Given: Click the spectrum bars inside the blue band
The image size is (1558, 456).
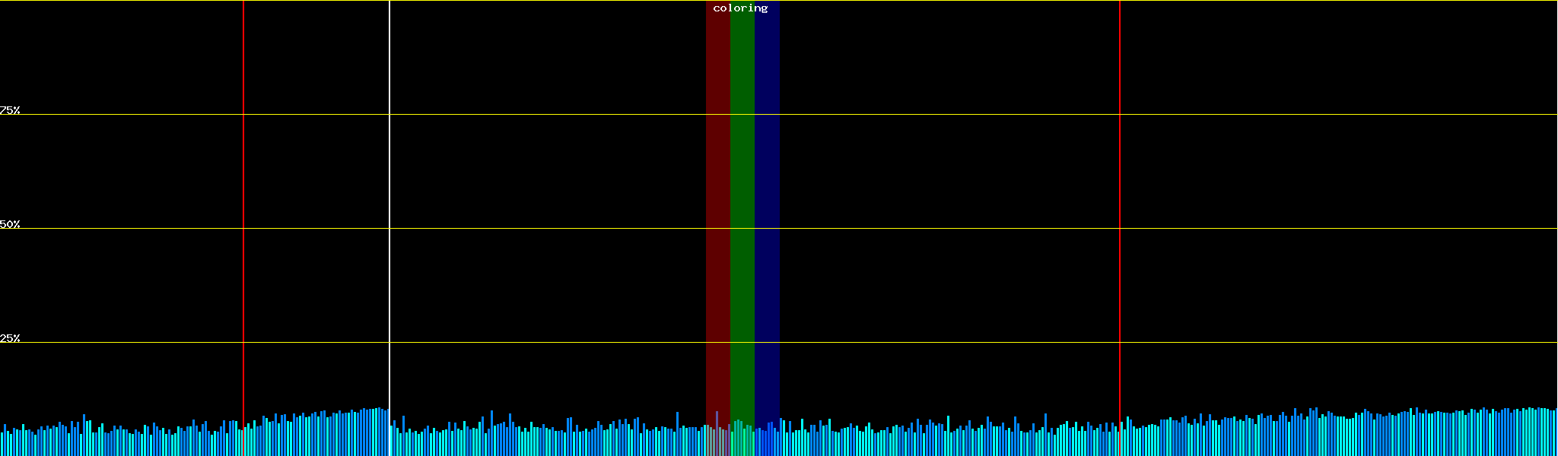Looking at the screenshot, I should 767,441.
